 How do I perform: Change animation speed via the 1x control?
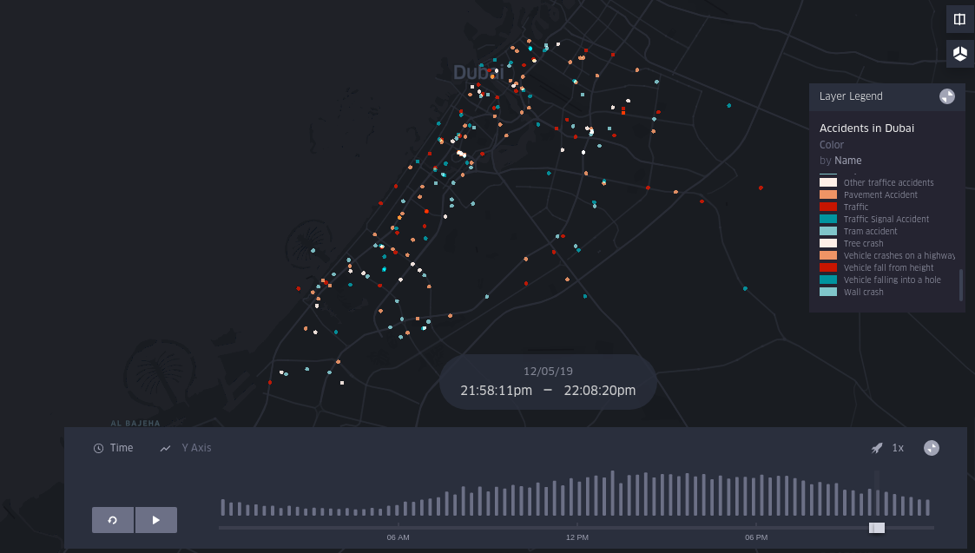click(x=898, y=447)
